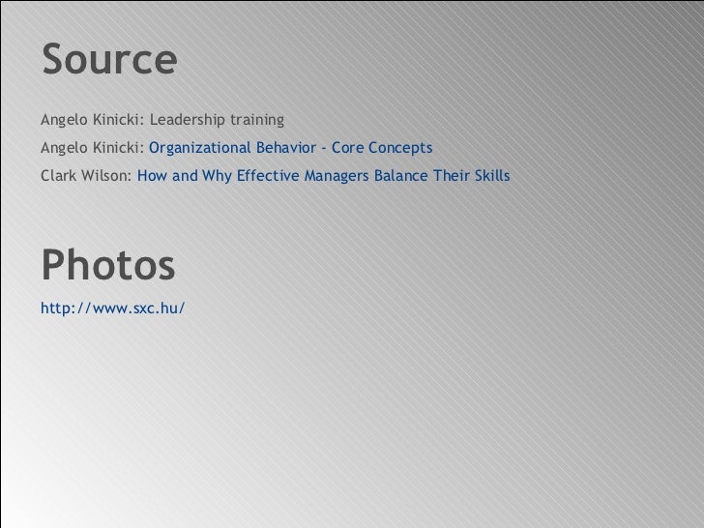Click the word 'Leadership' in the first source

[187, 121]
